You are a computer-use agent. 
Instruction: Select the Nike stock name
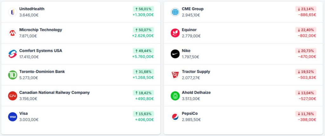click(186, 51)
